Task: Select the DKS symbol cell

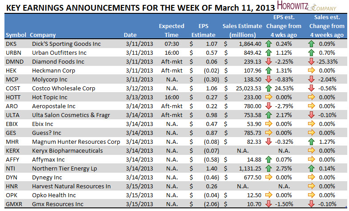Action: (x=11, y=44)
